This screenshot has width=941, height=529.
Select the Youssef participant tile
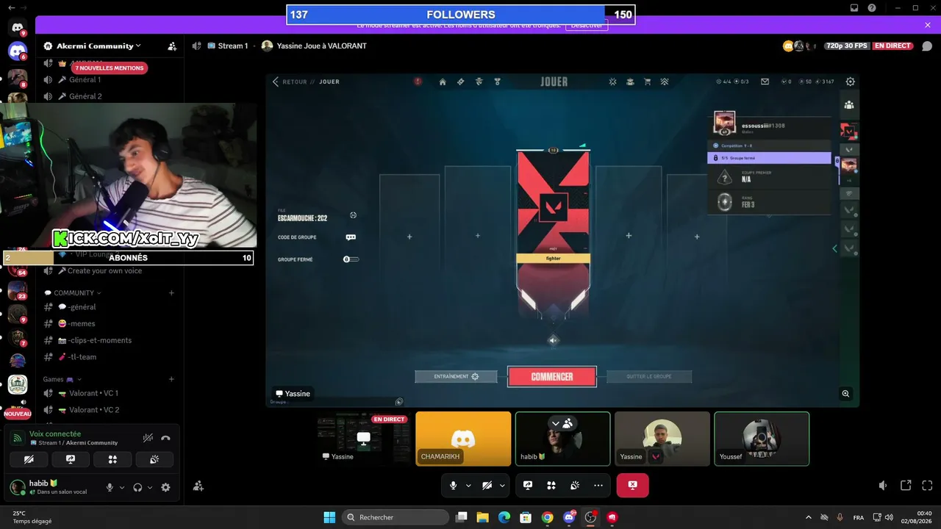762,439
